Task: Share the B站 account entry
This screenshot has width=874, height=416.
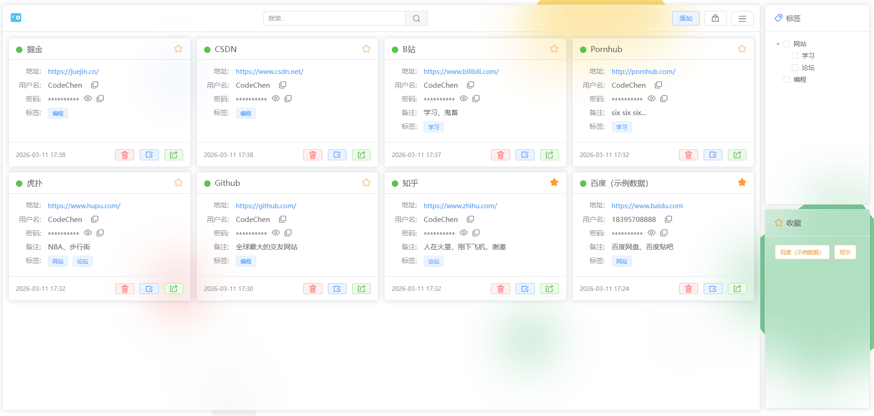Action: tap(549, 155)
